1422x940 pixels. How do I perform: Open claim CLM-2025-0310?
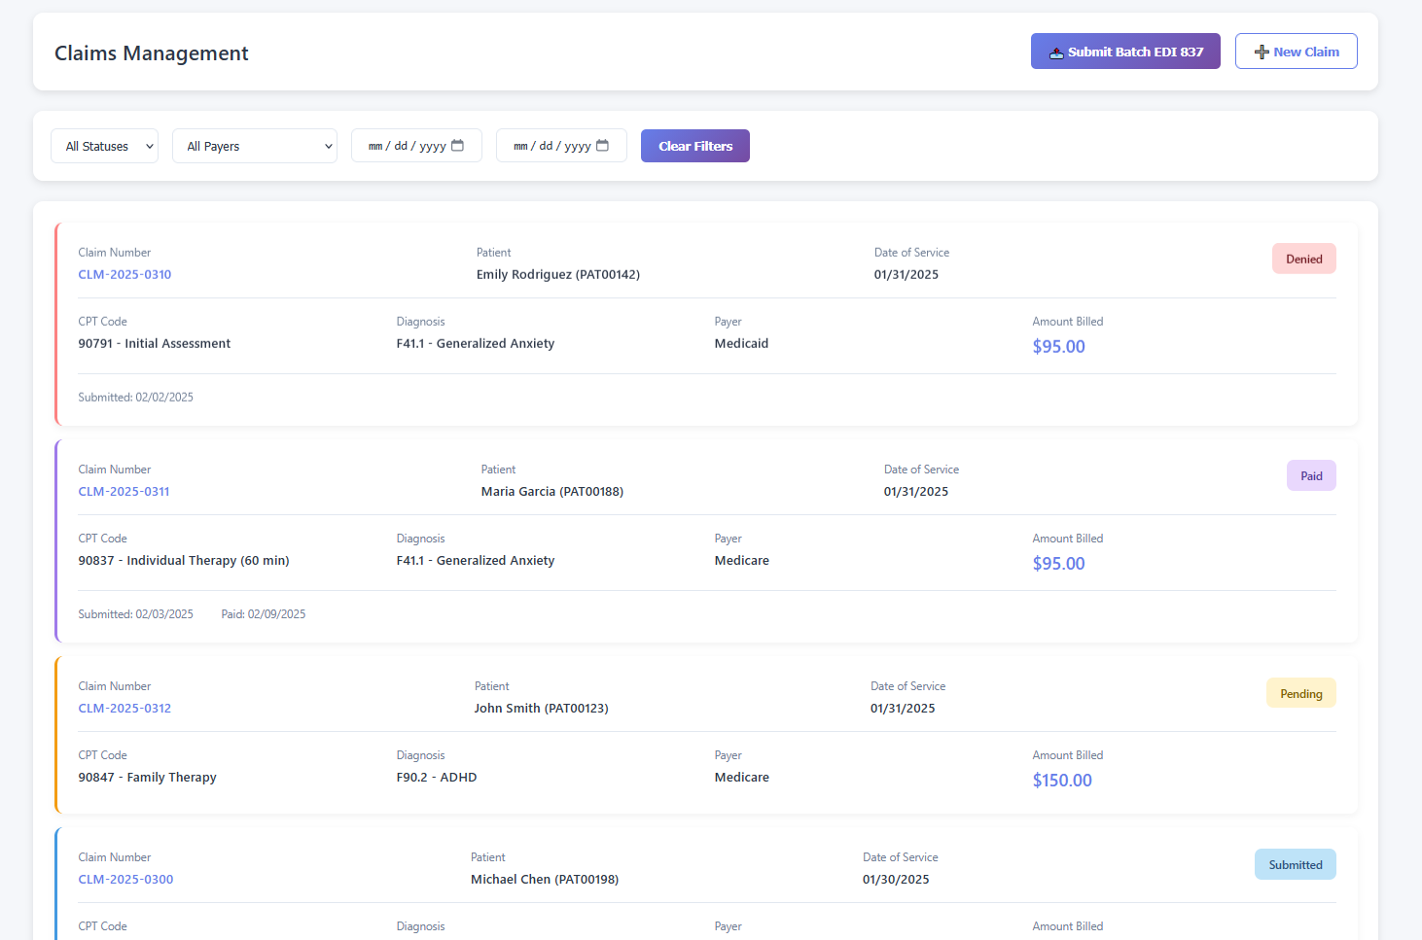(124, 275)
